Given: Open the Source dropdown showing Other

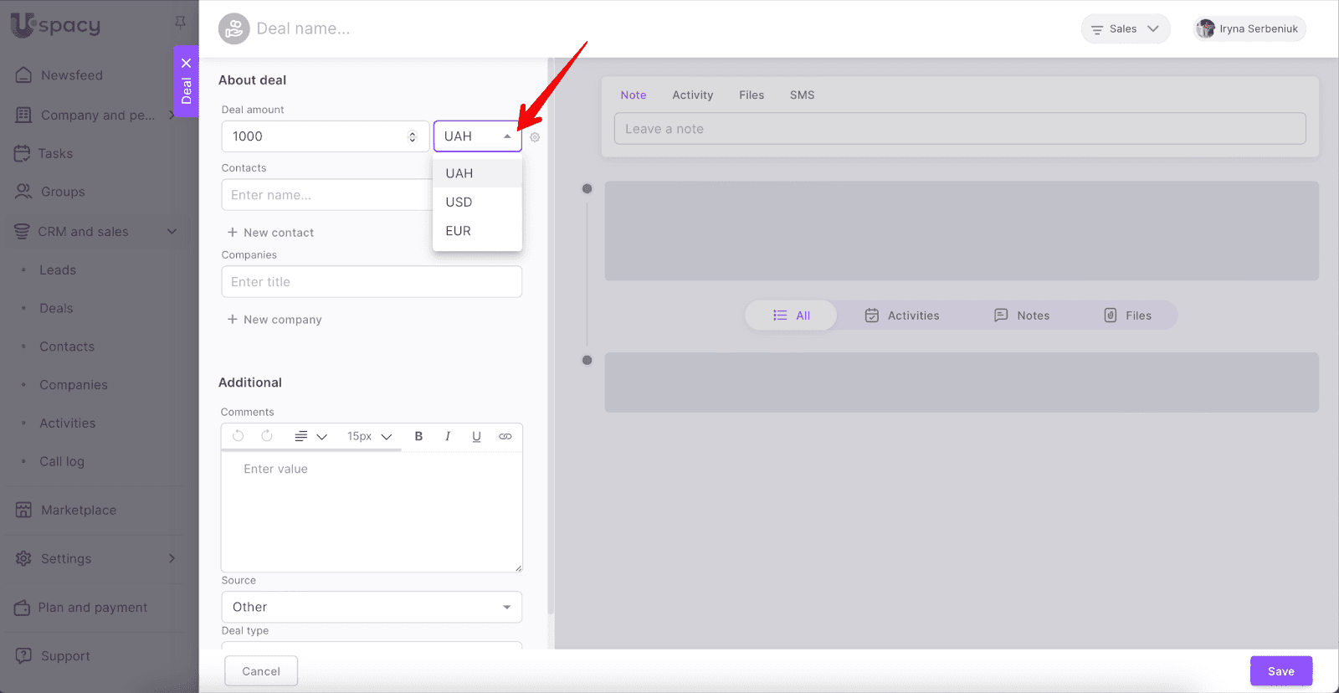Looking at the screenshot, I should coord(372,607).
